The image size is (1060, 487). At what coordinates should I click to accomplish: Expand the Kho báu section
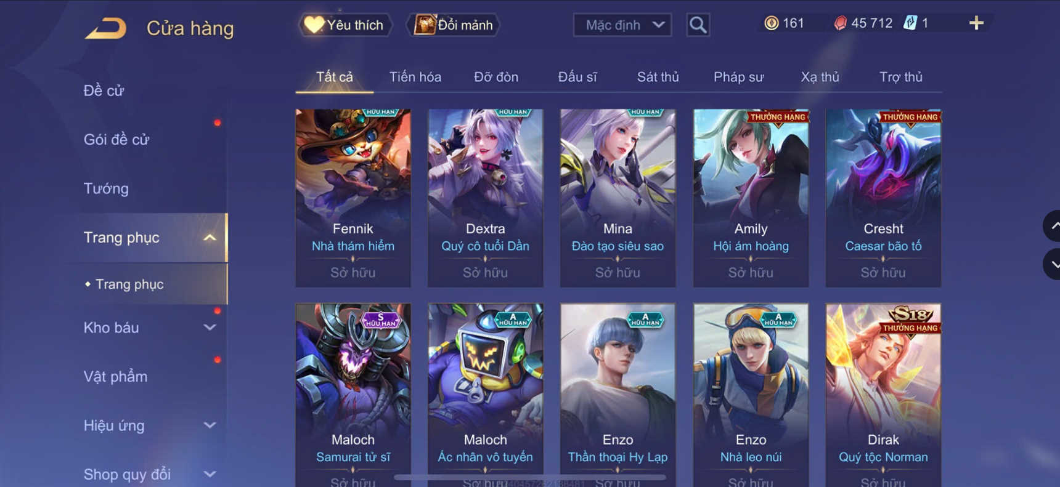pyautogui.click(x=210, y=328)
